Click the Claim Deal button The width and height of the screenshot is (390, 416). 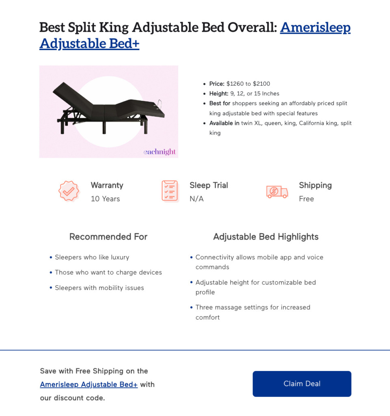pyautogui.click(x=302, y=383)
